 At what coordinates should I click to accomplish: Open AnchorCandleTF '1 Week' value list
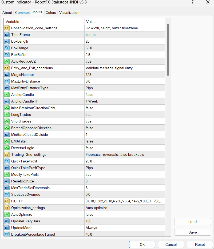coord(125,101)
